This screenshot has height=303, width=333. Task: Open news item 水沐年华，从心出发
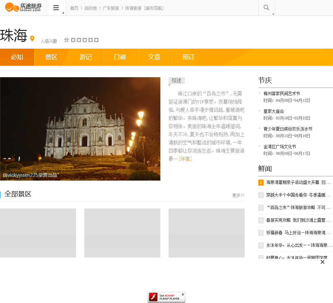tap(299, 245)
